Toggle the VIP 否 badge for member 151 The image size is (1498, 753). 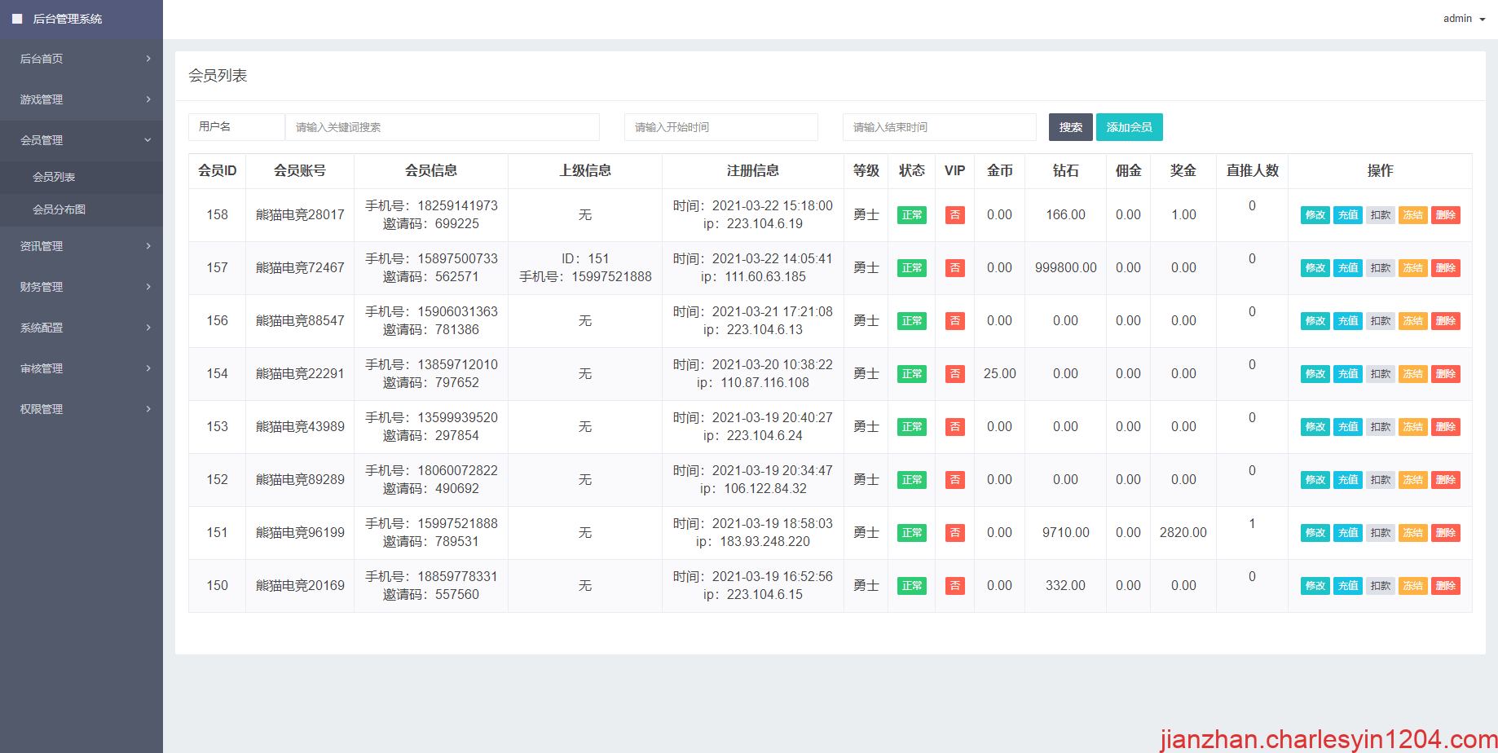click(954, 533)
